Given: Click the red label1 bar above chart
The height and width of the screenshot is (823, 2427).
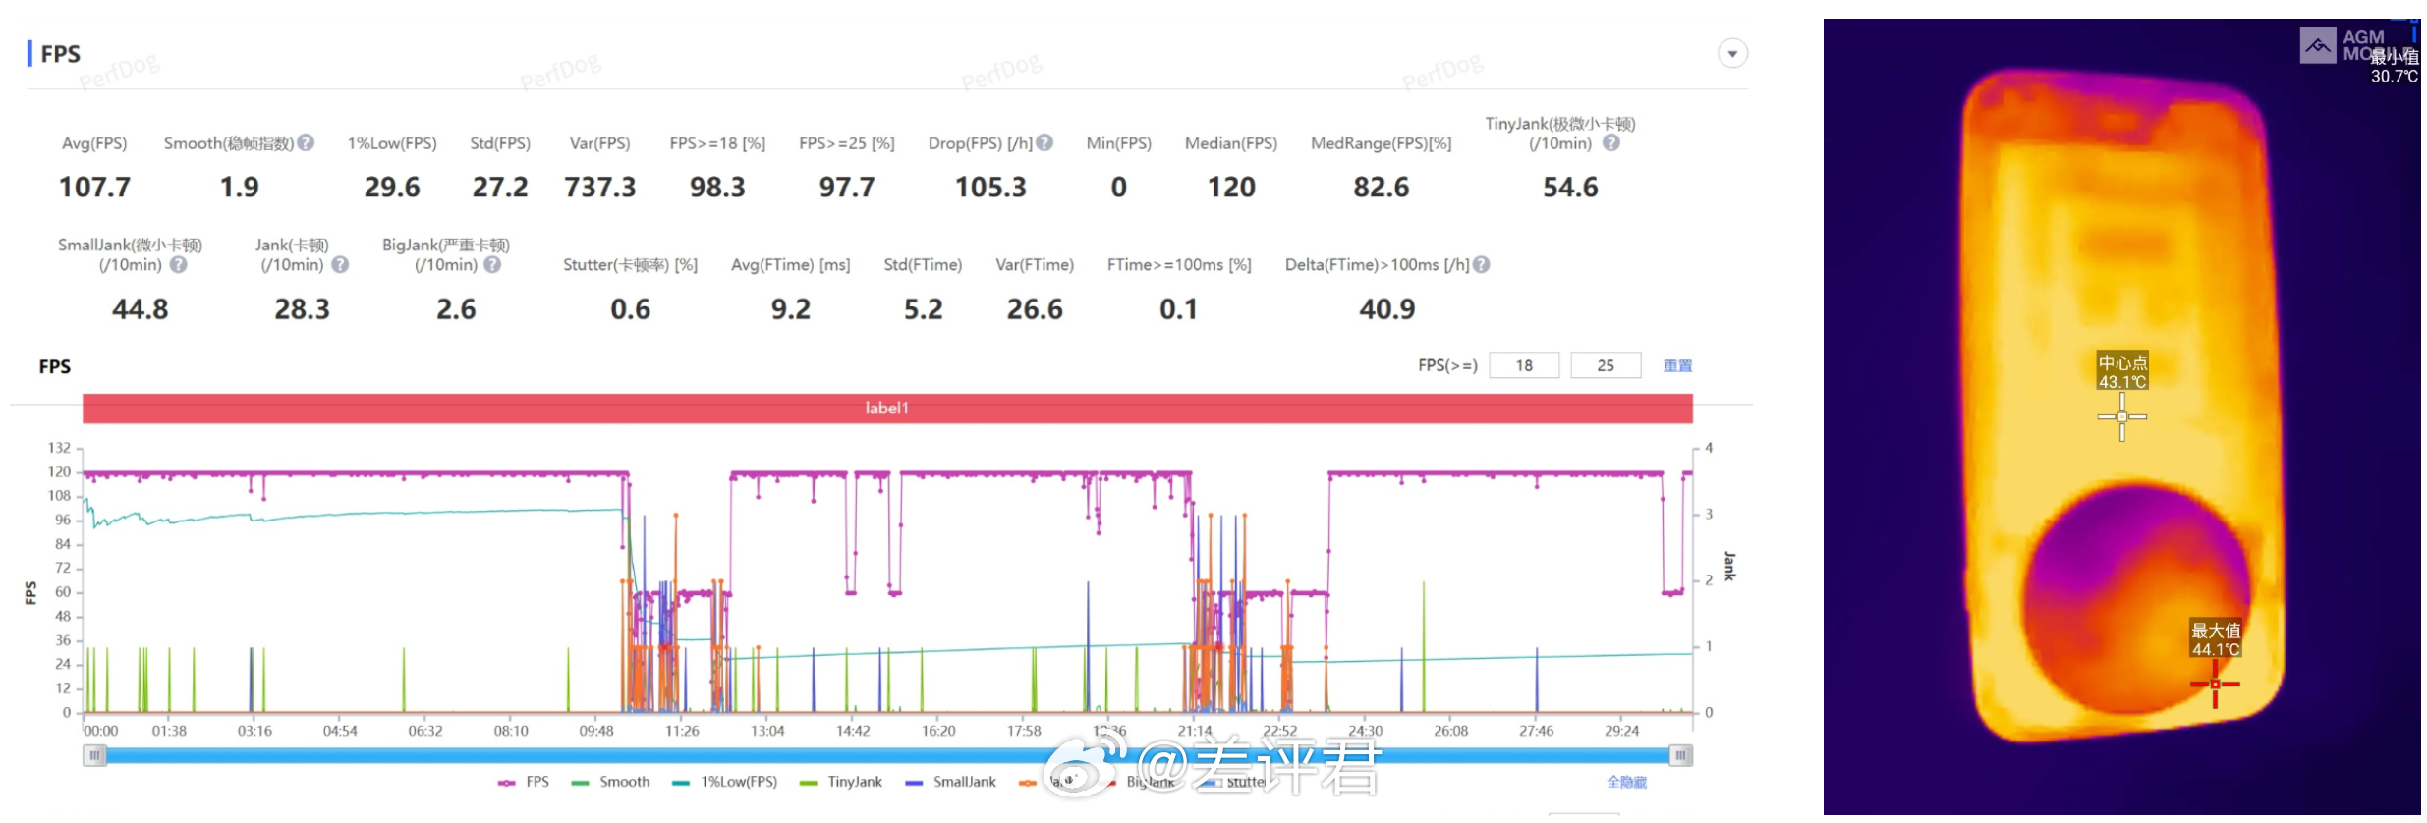Looking at the screenshot, I should (x=887, y=409).
